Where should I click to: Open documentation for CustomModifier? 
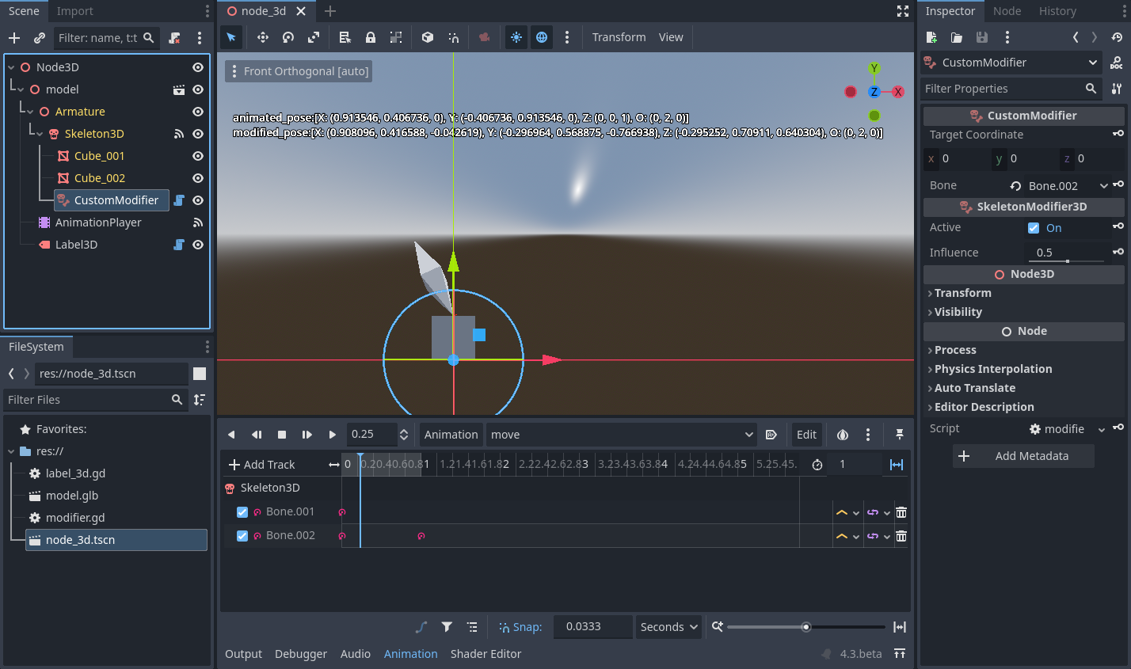1117,63
